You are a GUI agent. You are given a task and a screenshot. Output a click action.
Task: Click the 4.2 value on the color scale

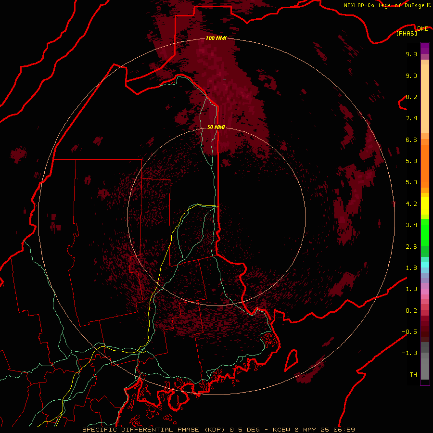pyautogui.click(x=411, y=204)
